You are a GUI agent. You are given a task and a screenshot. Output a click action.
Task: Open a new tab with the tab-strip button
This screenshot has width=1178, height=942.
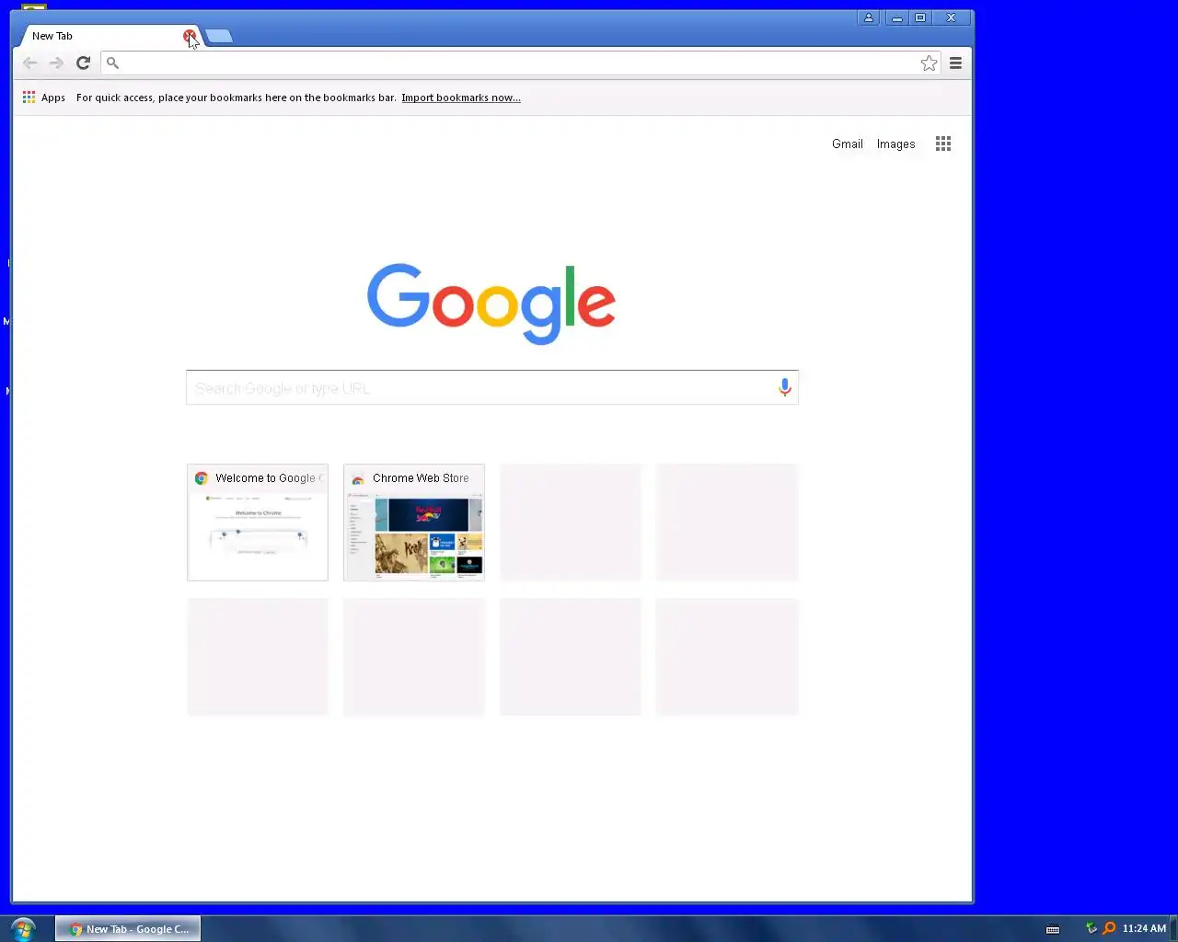pyautogui.click(x=219, y=36)
